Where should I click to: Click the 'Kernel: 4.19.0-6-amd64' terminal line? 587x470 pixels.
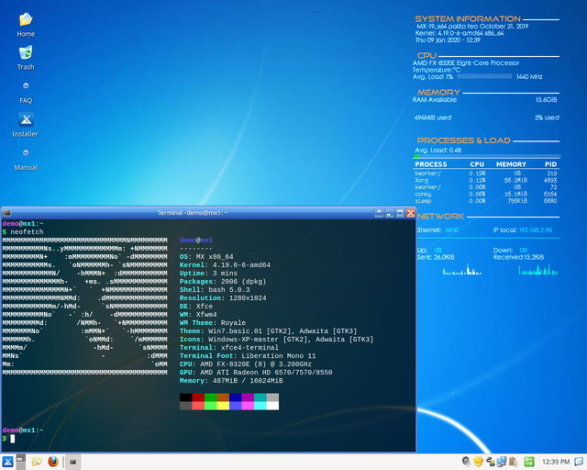pyautogui.click(x=225, y=265)
